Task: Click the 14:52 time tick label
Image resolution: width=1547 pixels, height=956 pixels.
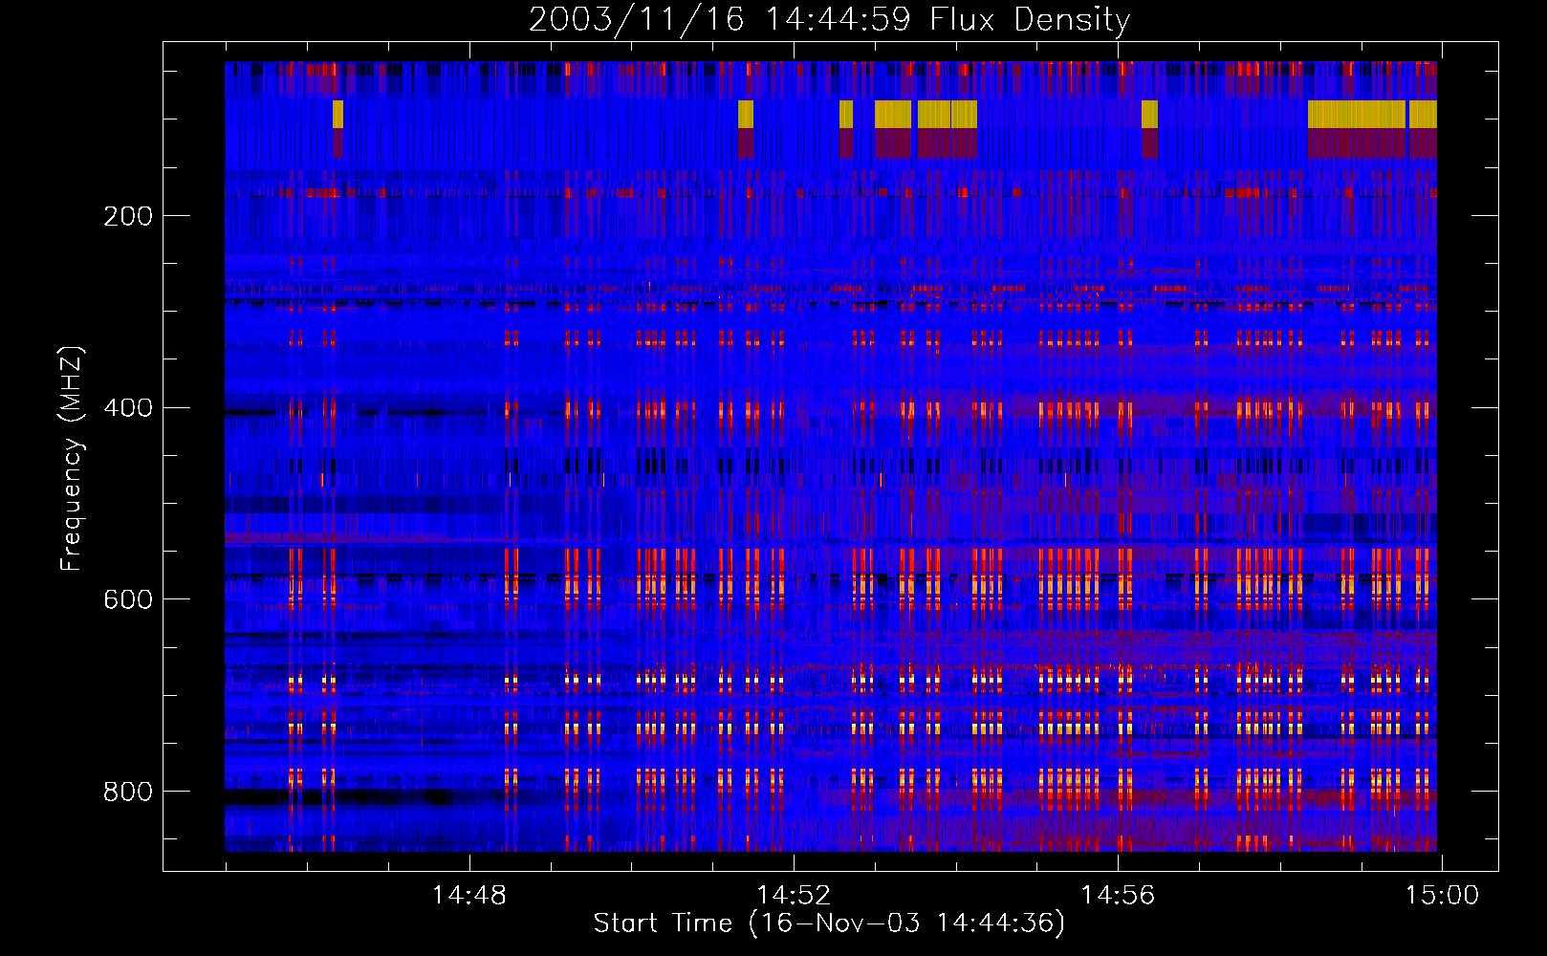Action: coord(794,896)
